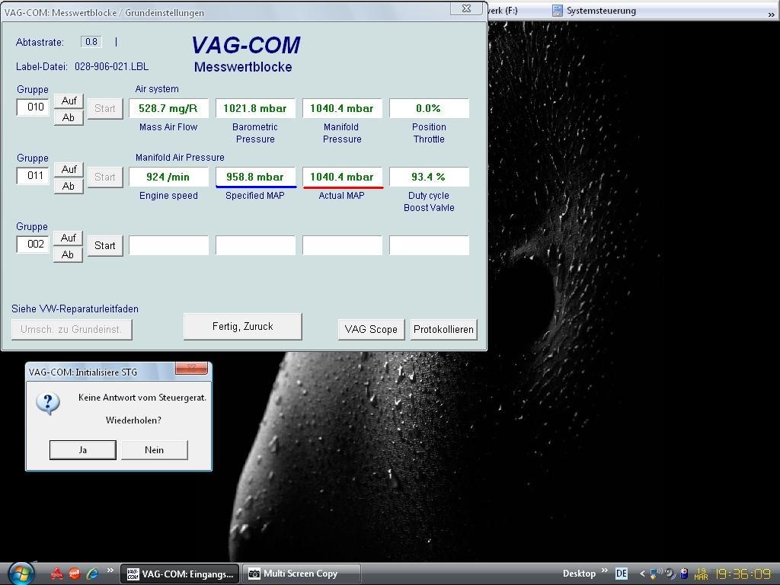Click the Manifold Air Pressure group heading
Image resolution: width=780 pixels, height=585 pixels.
click(x=180, y=158)
